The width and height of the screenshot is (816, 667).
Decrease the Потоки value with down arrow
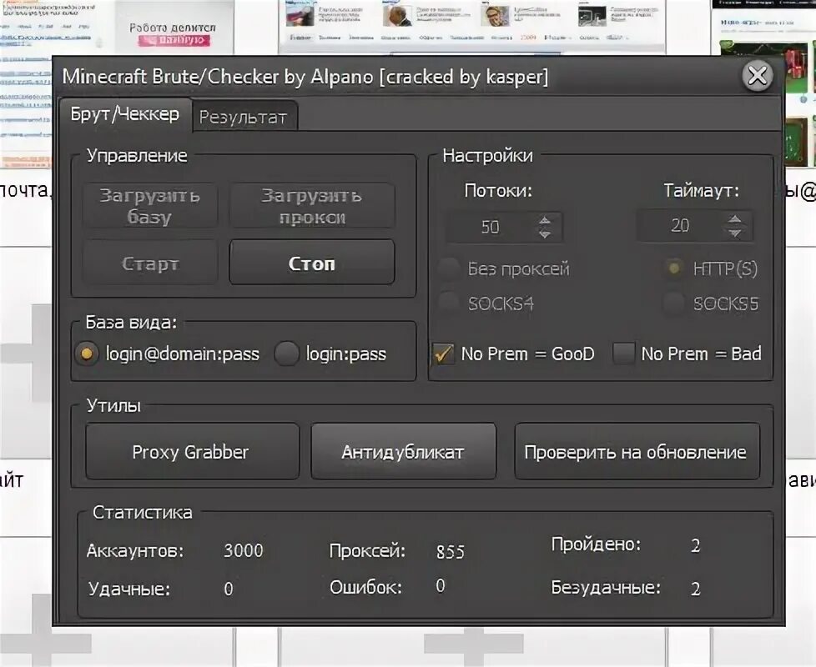pos(545,234)
